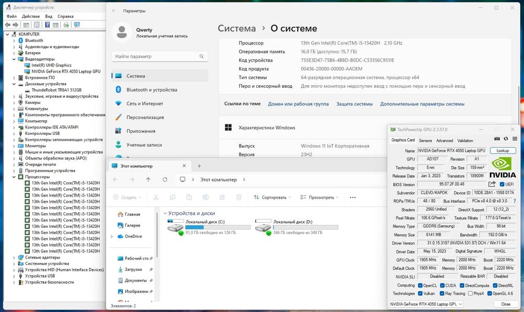524x312 pixels.
Task: Collapse the Дисковые устройства node
Action: [14, 84]
